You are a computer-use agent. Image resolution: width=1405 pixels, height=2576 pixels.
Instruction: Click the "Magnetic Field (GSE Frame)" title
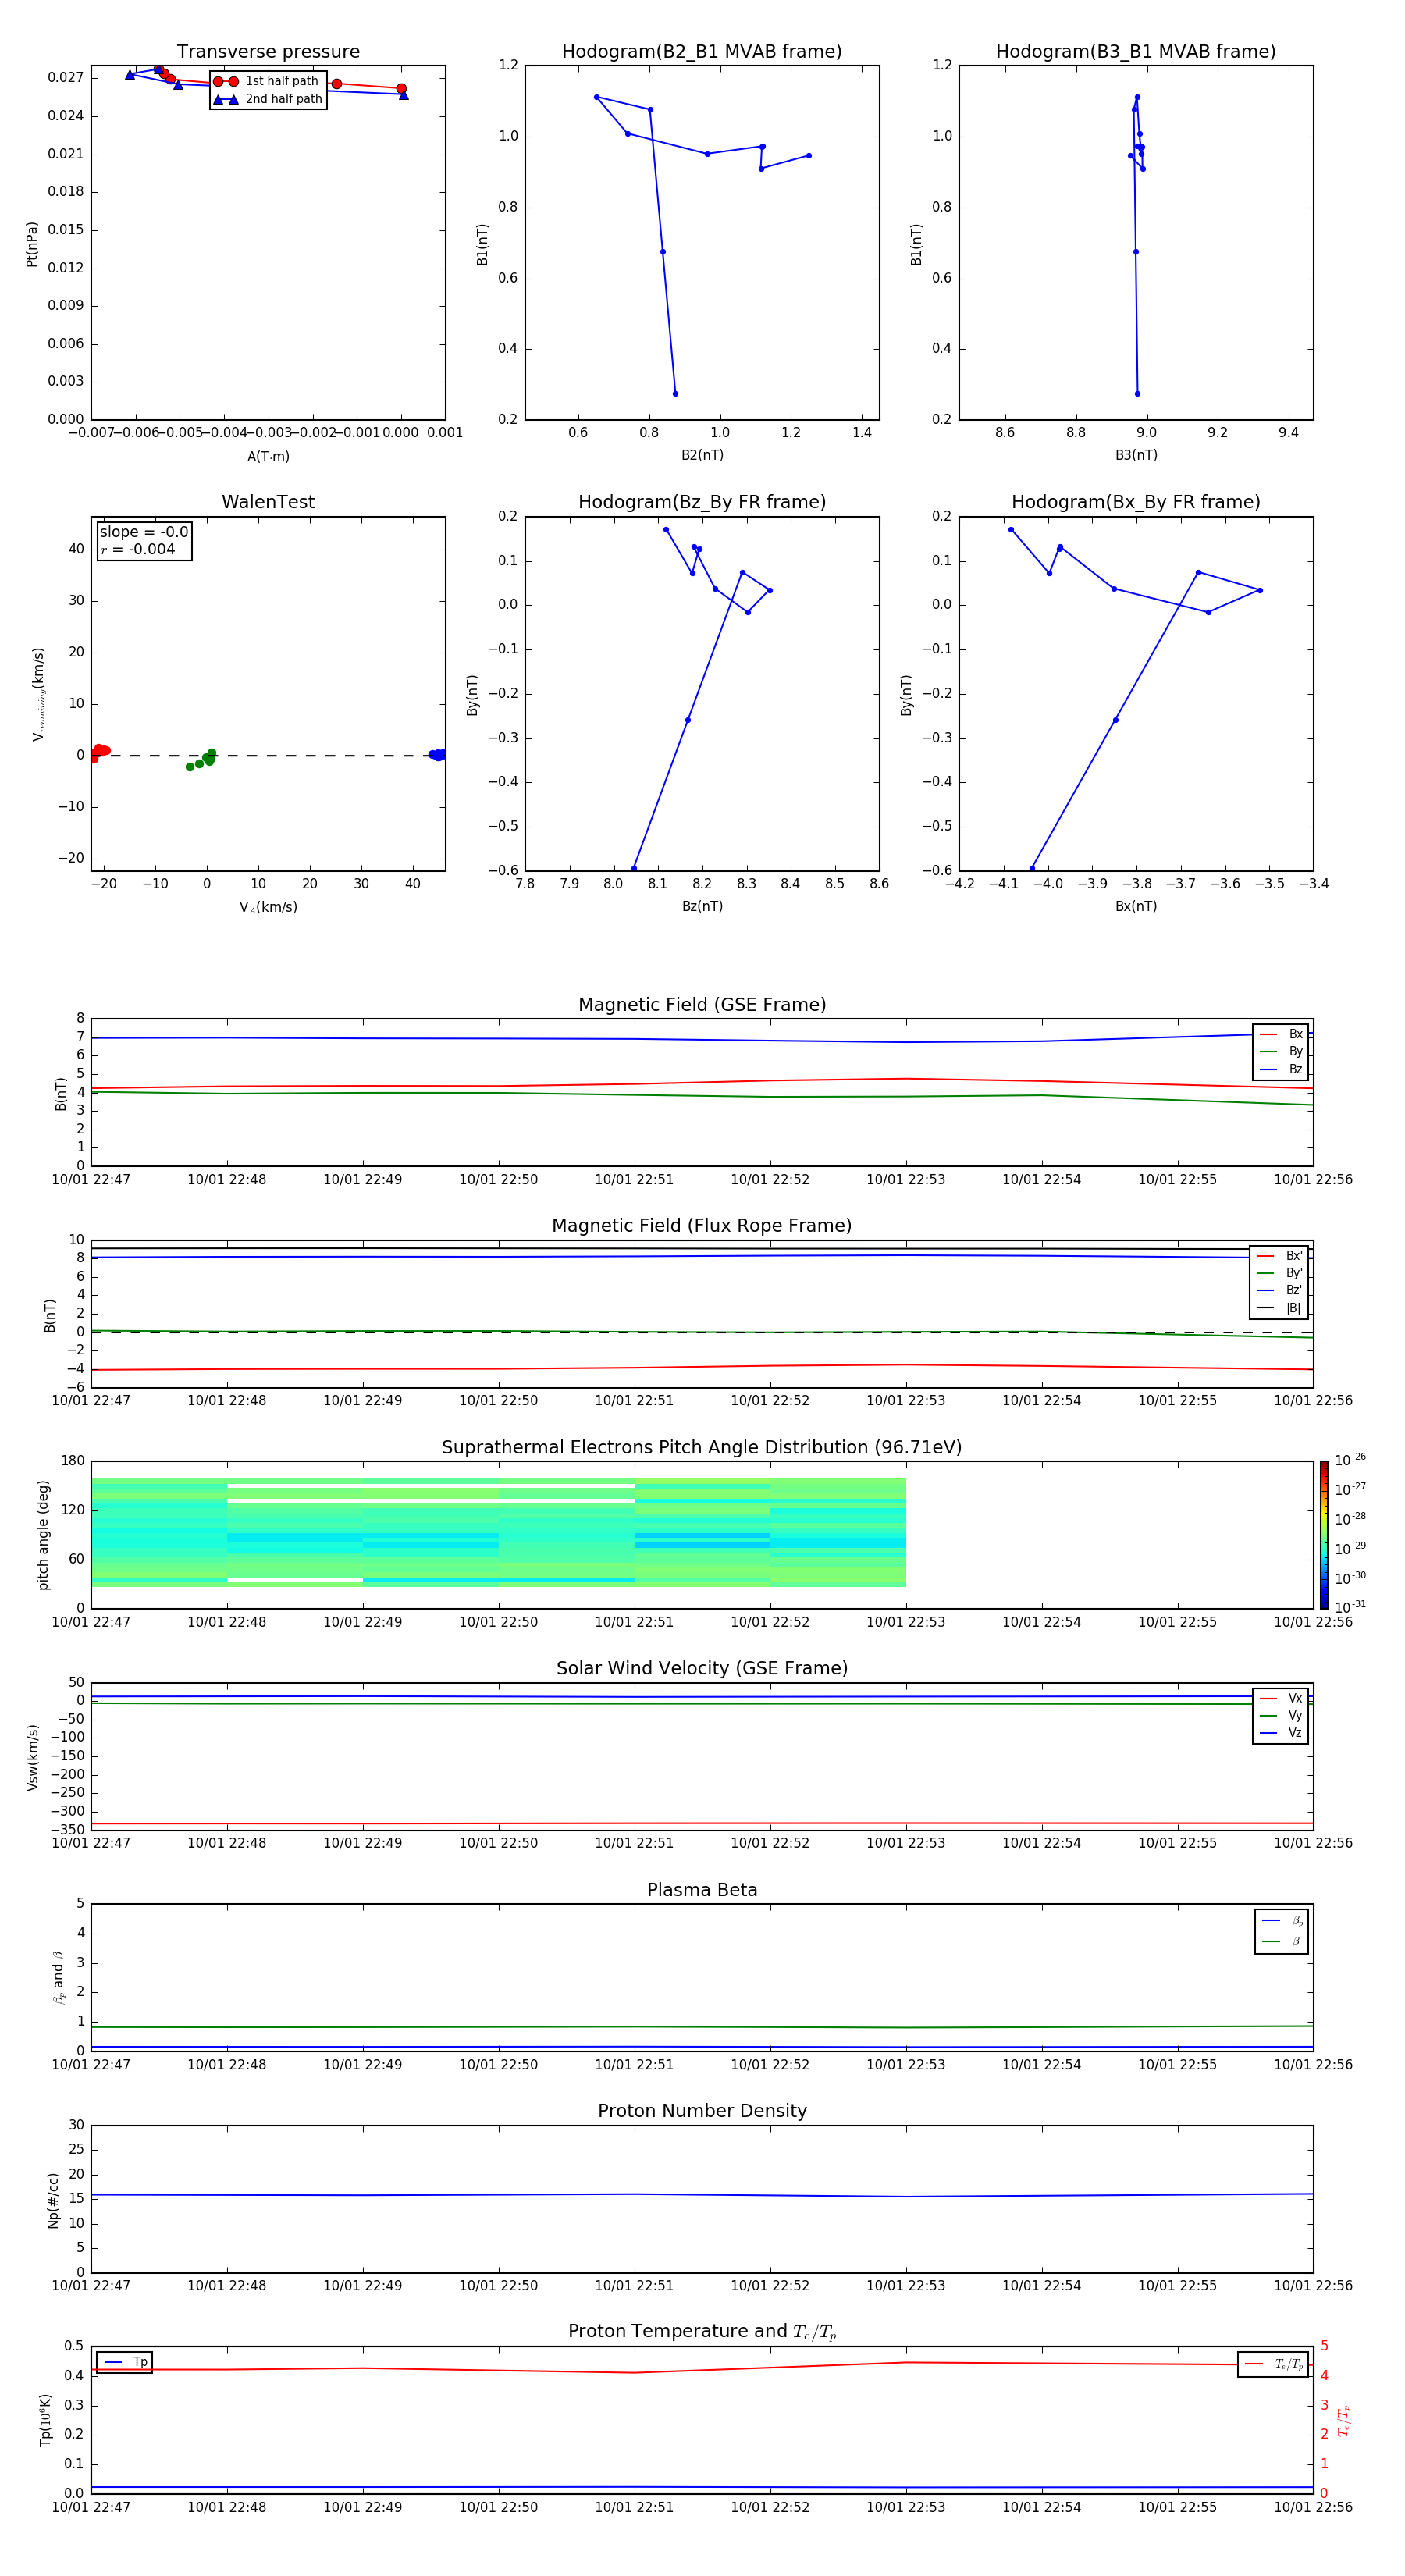coord(702,1005)
